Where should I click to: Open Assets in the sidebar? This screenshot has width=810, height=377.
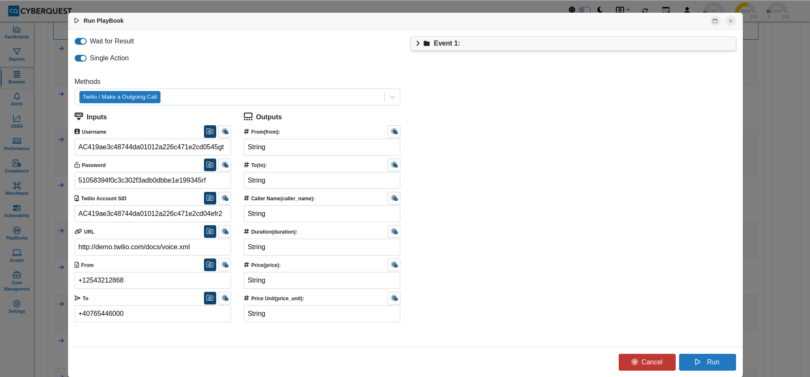(x=17, y=256)
